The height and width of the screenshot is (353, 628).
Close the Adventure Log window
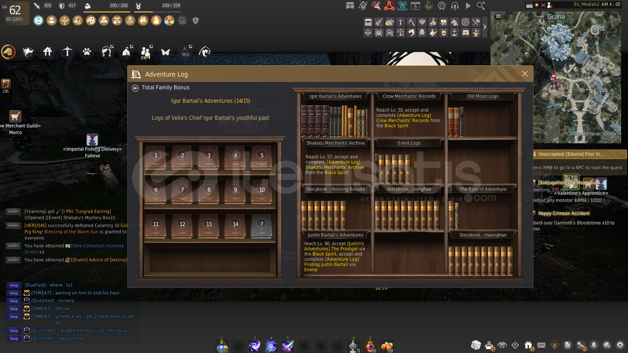click(525, 74)
